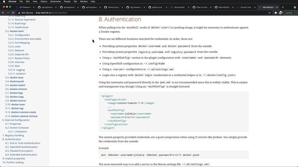
Task: Open the View menu
Action: pos(35,1)
